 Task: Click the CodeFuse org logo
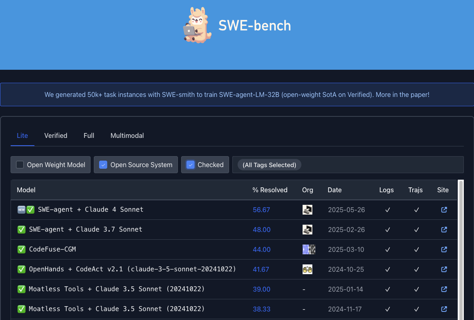coord(309,249)
